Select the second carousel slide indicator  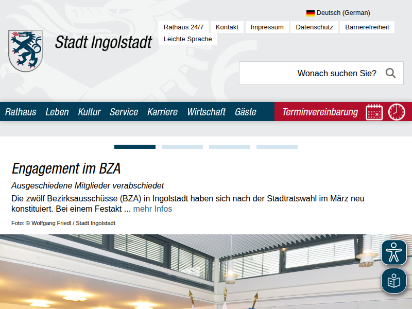click(182, 147)
